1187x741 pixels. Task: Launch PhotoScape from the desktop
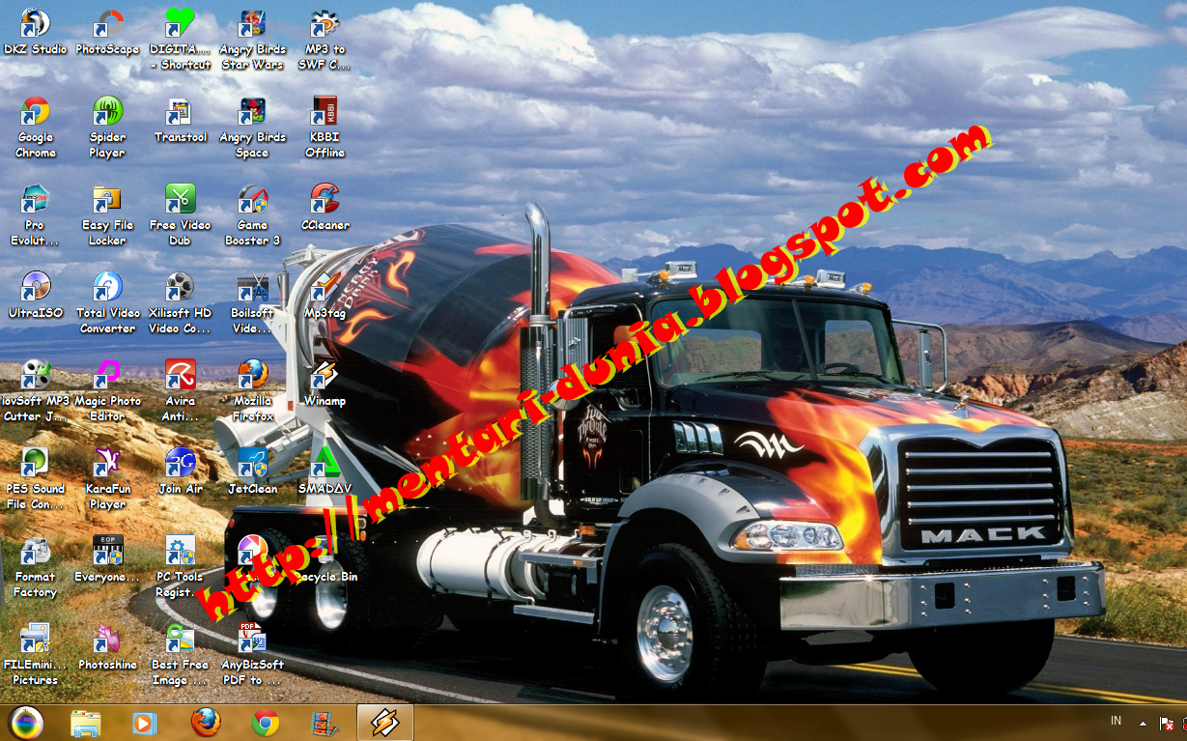click(107, 32)
